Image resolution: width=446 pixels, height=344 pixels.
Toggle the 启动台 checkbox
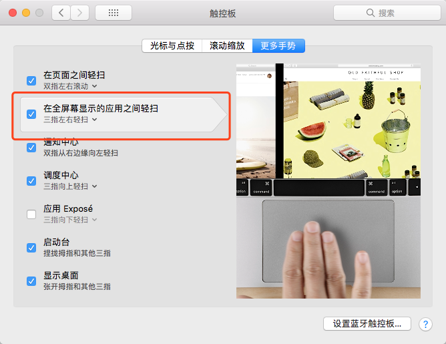[x=31, y=248]
